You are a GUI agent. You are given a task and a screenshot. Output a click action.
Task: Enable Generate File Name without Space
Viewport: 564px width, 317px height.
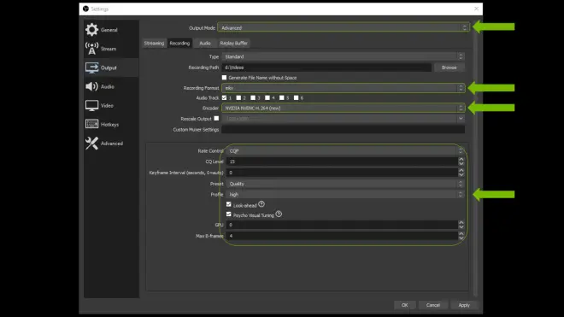coord(224,78)
